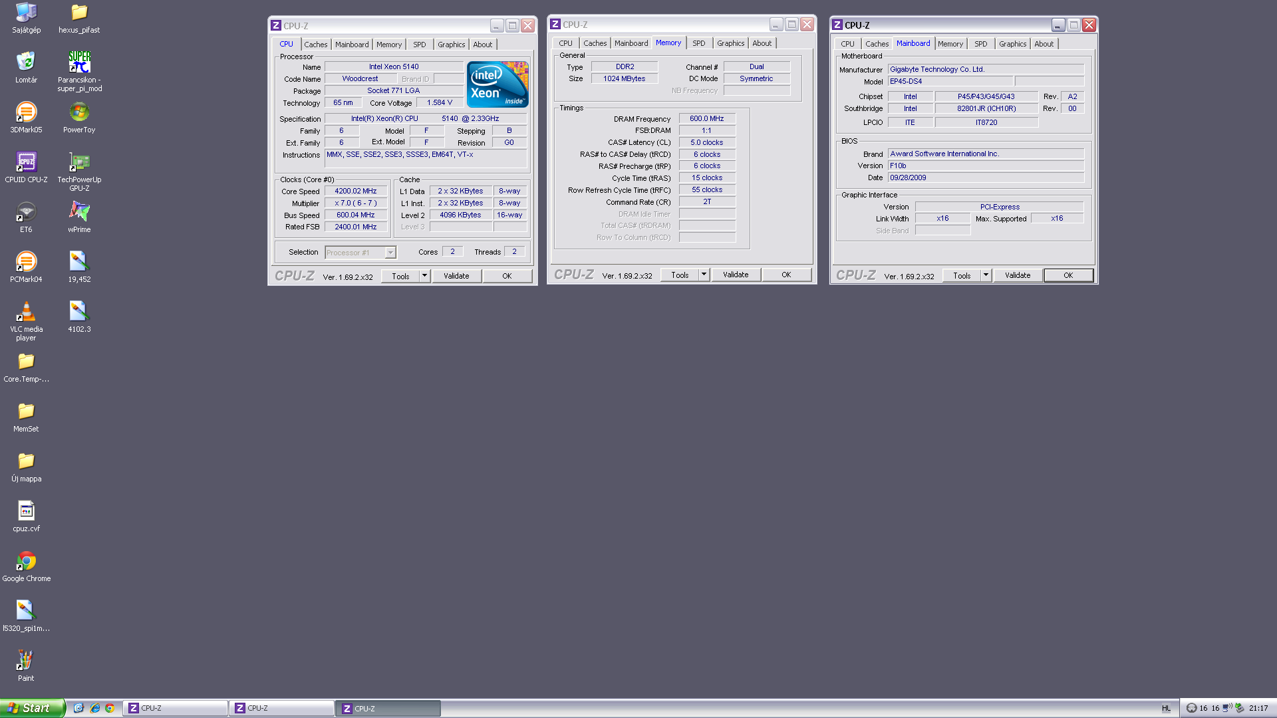
Task: Select the third CPU-Z taskbar button
Action: (389, 709)
